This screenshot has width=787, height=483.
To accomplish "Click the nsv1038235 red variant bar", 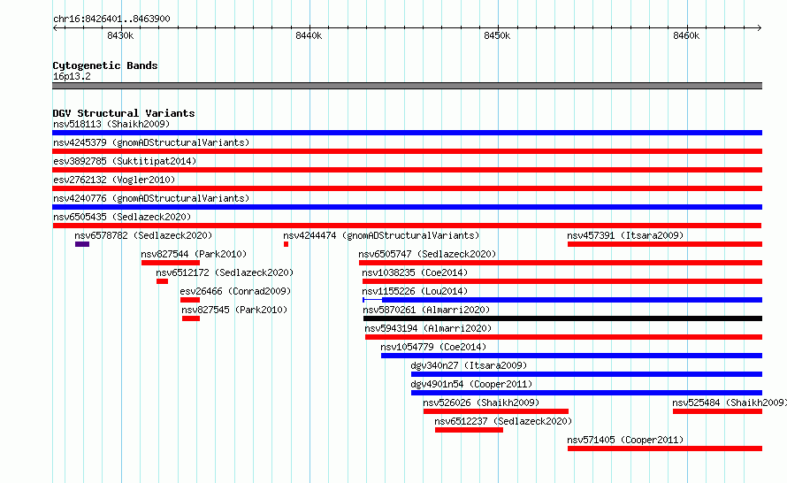I will (562, 281).
